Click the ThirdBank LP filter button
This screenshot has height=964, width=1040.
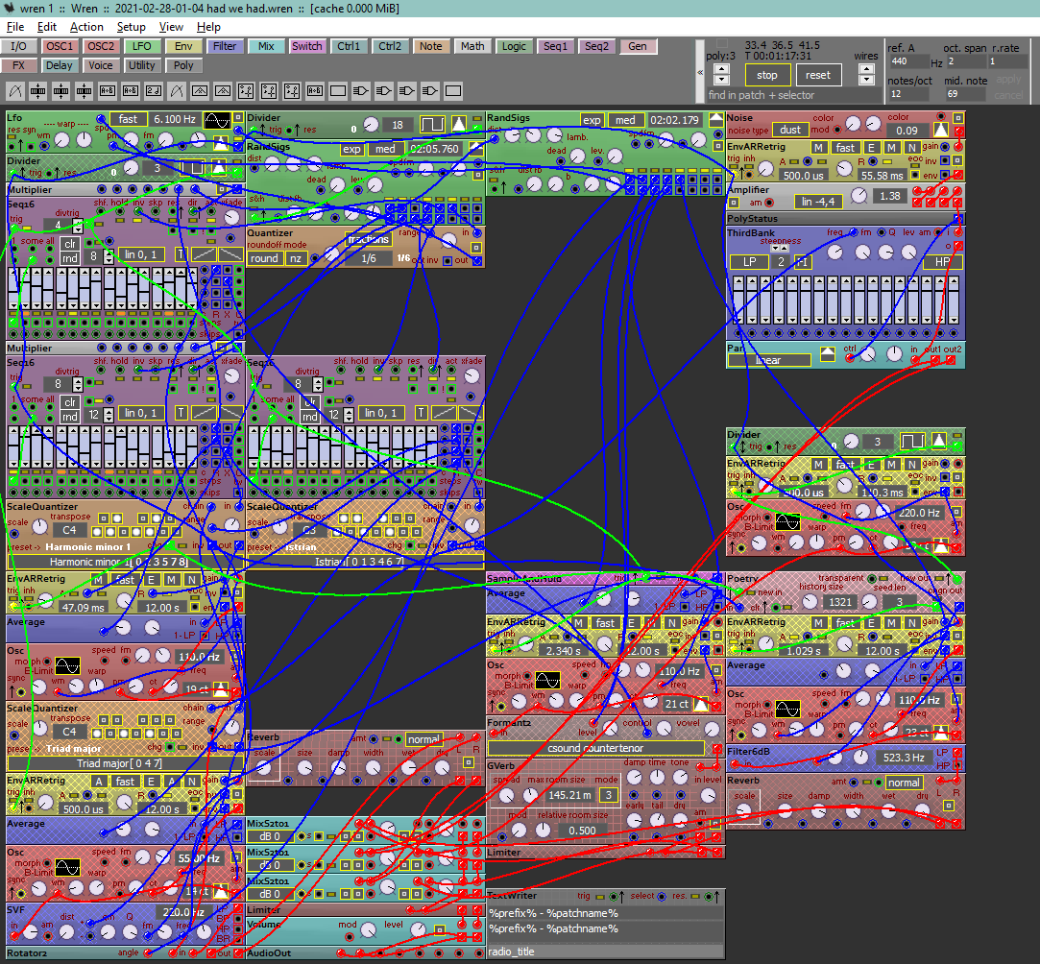pos(749,262)
